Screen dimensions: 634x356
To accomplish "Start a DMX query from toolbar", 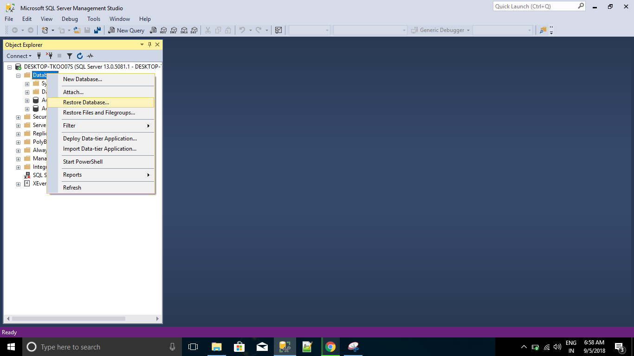I will [174, 30].
